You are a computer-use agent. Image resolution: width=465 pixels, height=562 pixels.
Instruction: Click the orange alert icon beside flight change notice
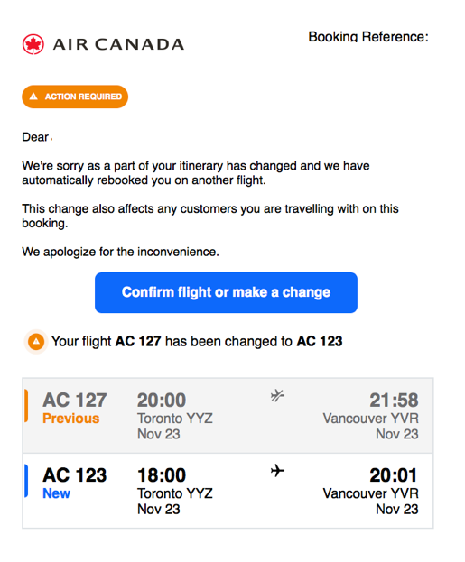pos(36,342)
